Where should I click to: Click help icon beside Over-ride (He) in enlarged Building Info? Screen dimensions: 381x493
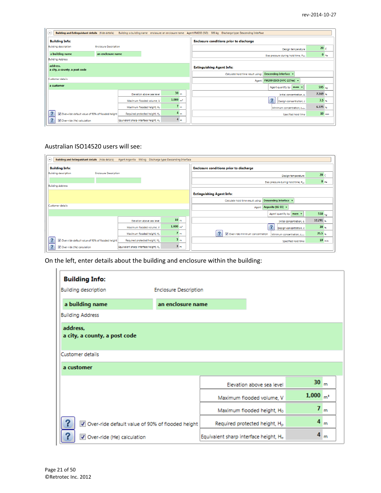pos(68,436)
